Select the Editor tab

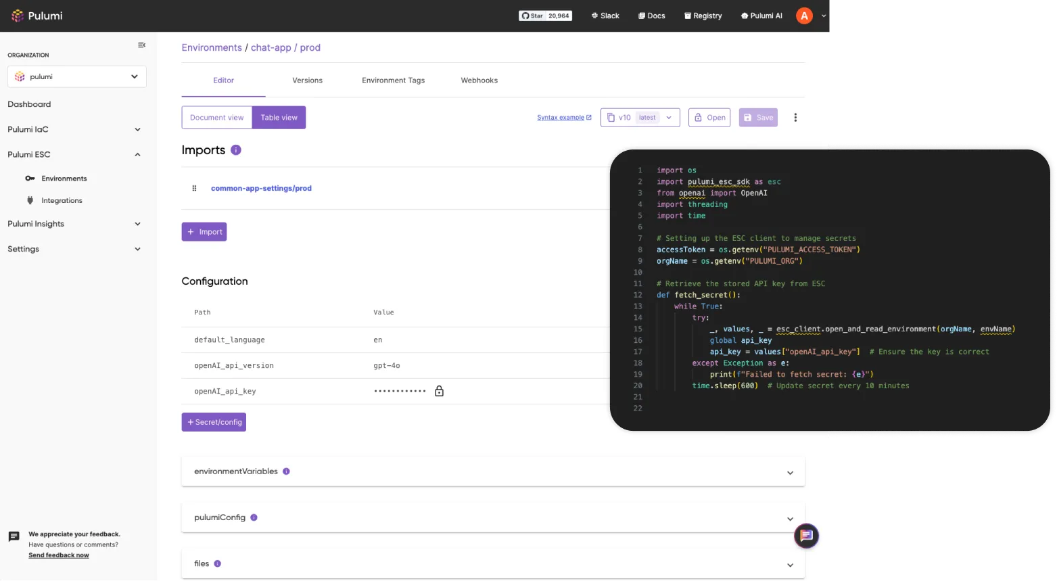click(x=223, y=80)
